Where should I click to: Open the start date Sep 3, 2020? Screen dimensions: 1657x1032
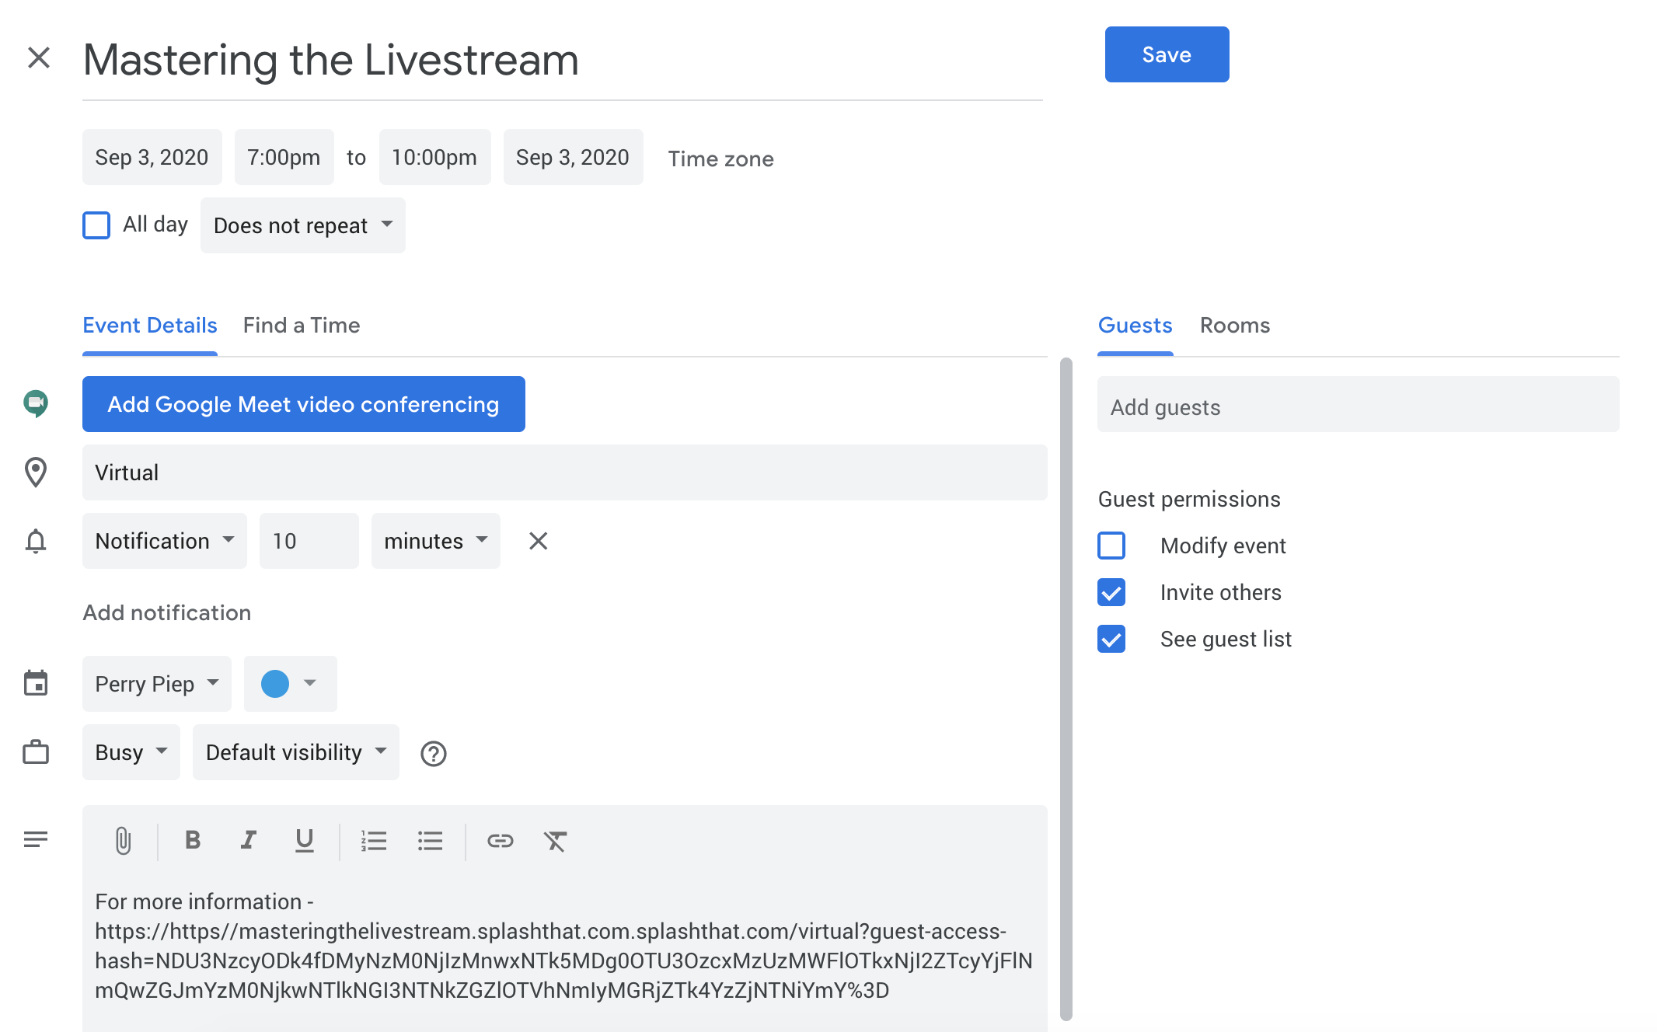[x=152, y=157]
